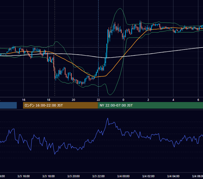
Task: Click the ロンドン 16:00-22:00 JST session bar
Action: [x=60, y=105]
